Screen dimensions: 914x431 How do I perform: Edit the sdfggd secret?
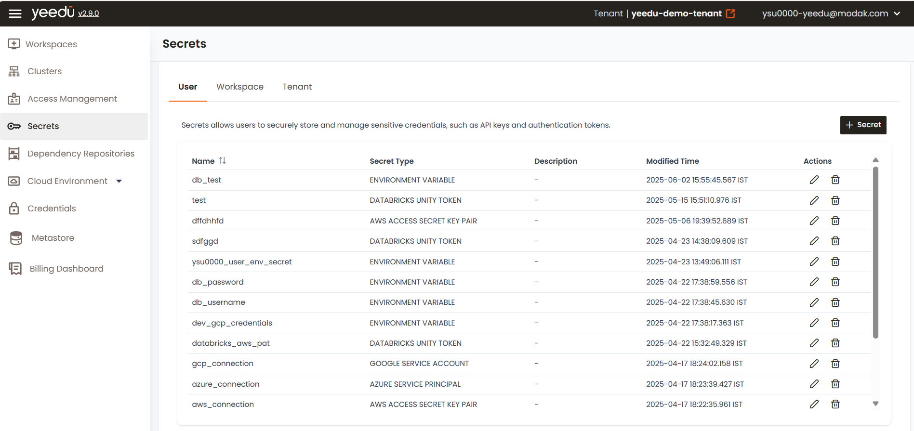(814, 241)
